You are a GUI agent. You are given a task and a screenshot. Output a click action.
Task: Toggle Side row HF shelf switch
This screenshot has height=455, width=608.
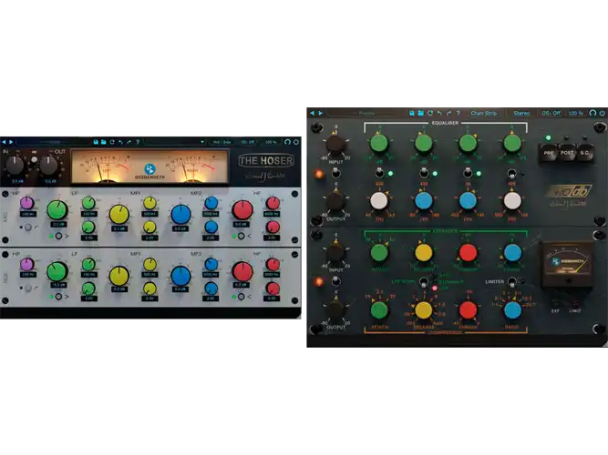(x=241, y=297)
